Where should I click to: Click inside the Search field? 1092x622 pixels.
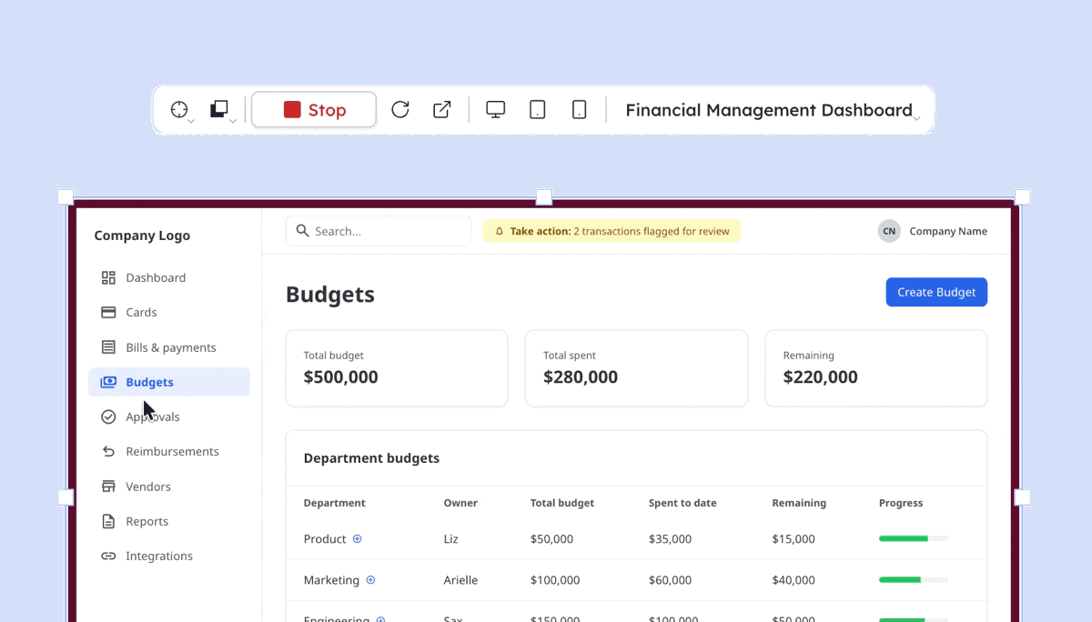click(378, 230)
